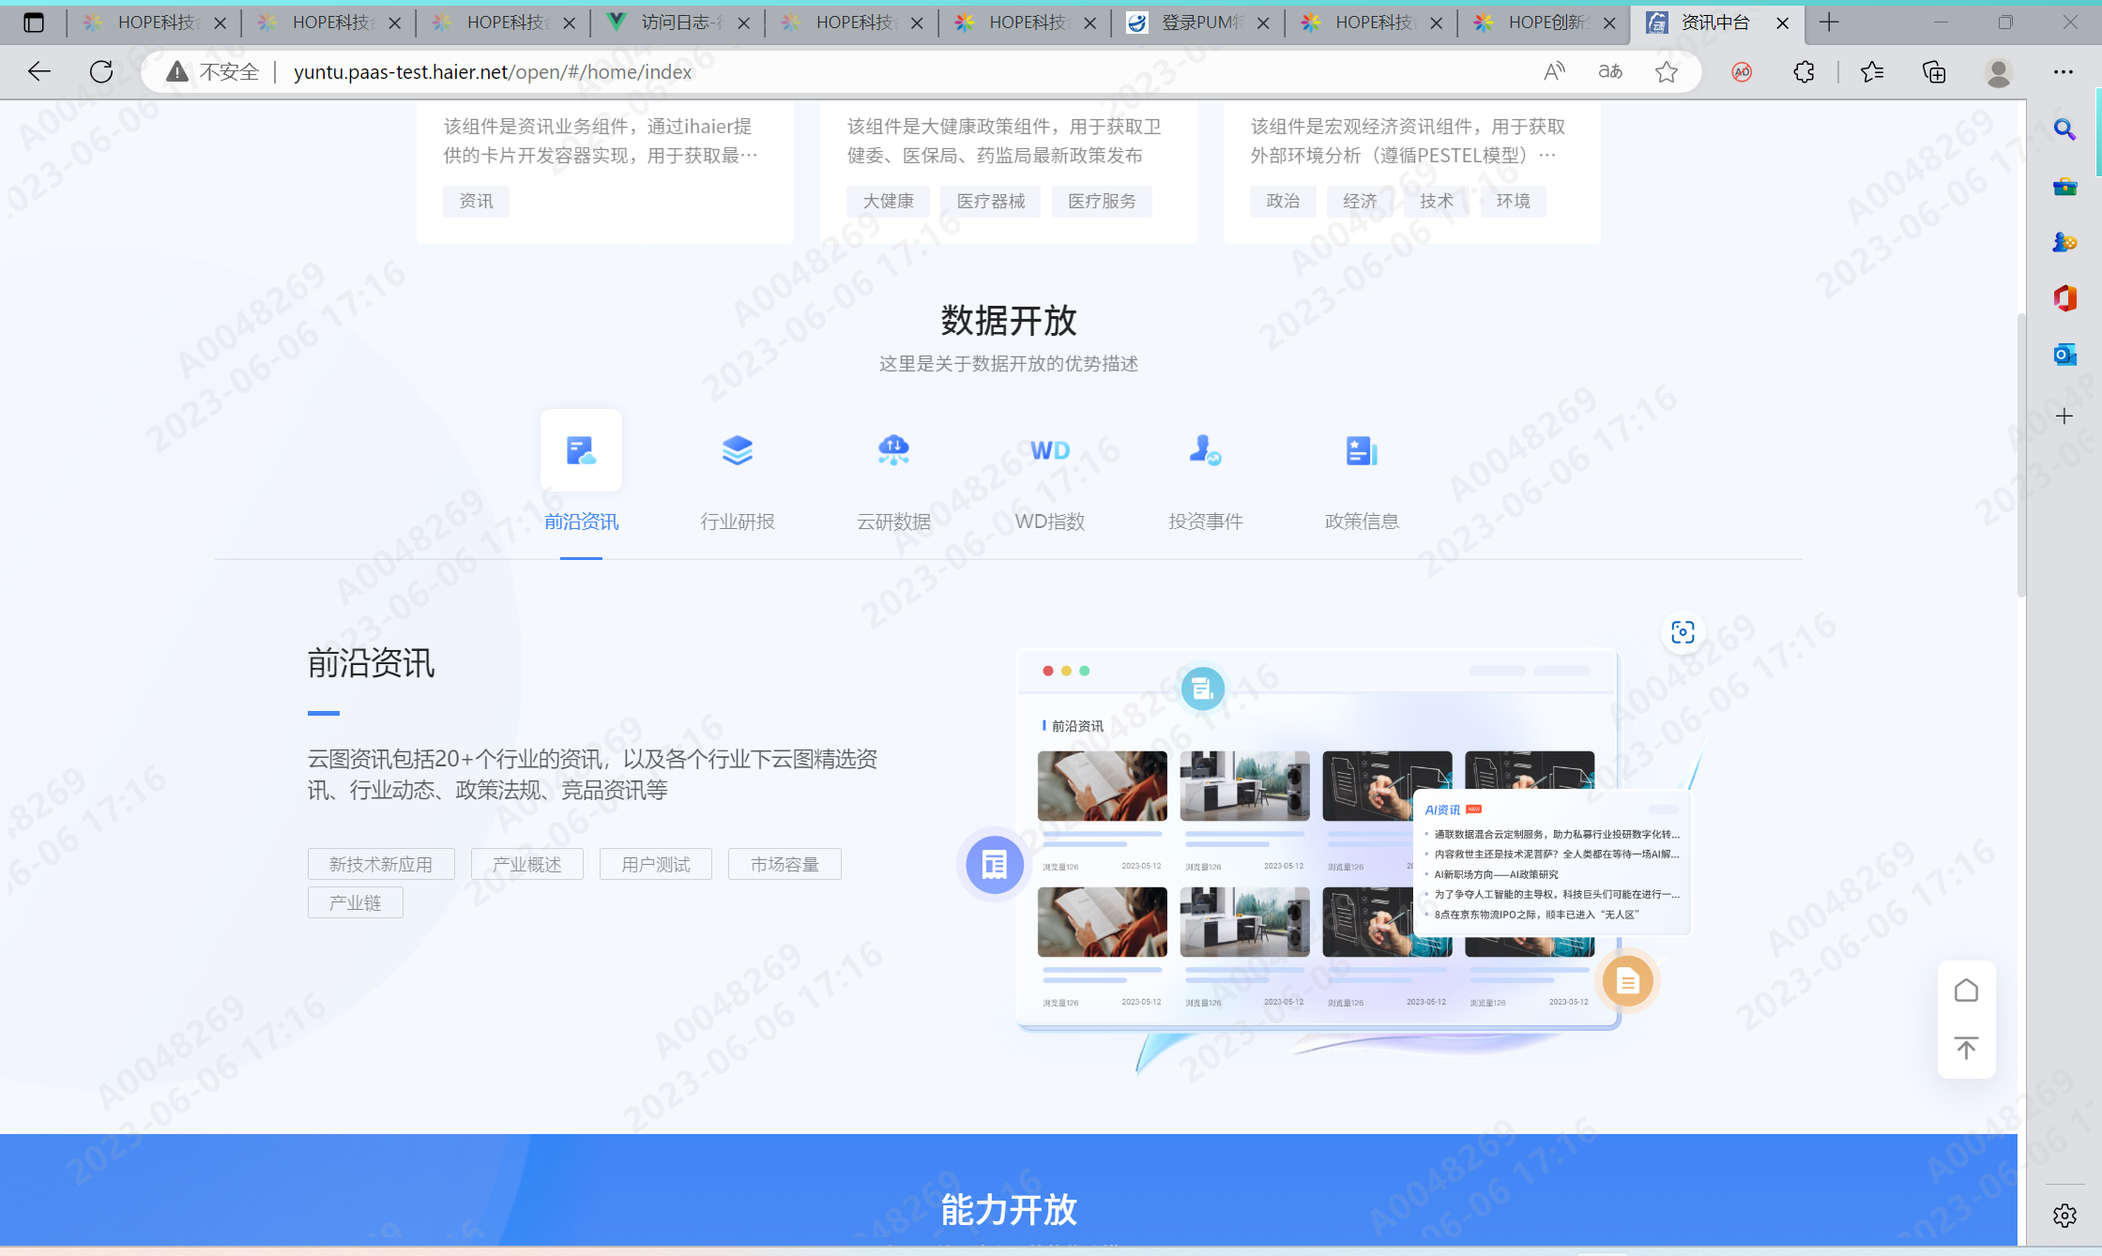2102x1256 pixels.
Task: Open Edge sidebar Outlook icon
Action: [x=2064, y=355]
